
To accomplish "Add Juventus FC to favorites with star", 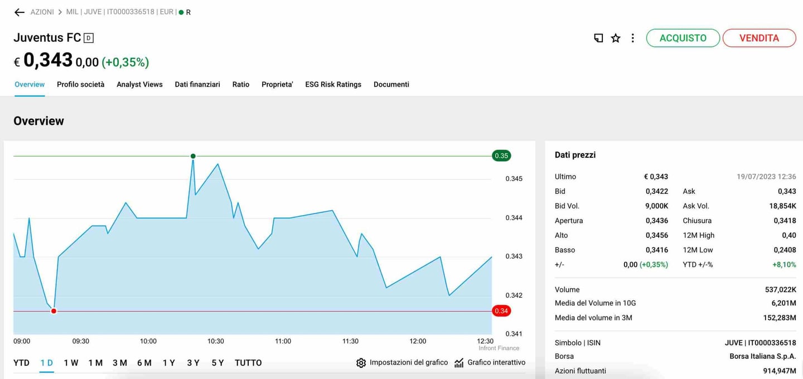I will (x=616, y=38).
